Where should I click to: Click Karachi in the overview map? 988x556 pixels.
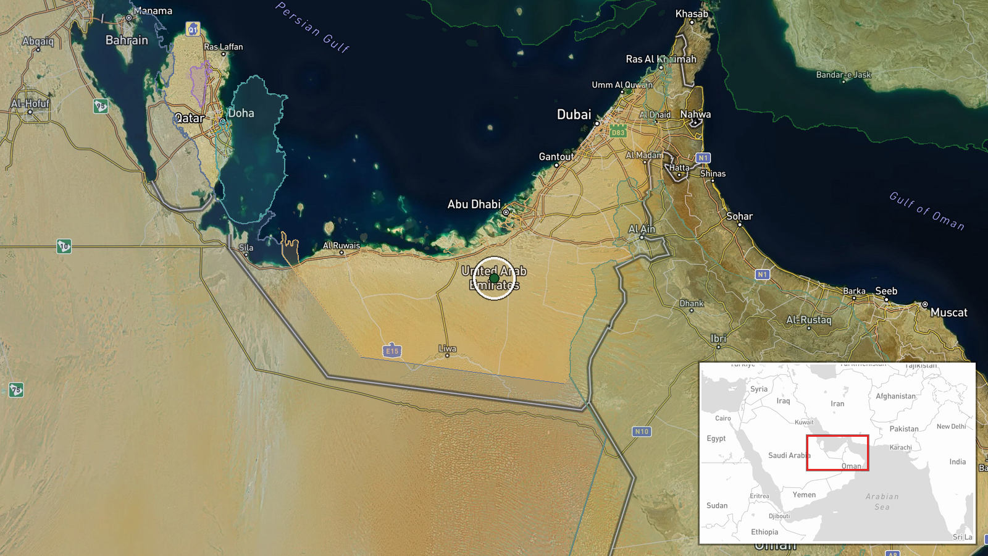pyautogui.click(x=900, y=447)
